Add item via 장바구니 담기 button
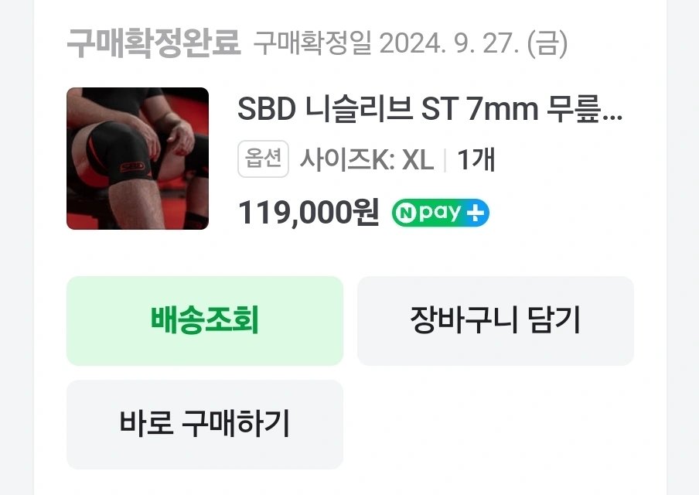 tap(496, 321)
